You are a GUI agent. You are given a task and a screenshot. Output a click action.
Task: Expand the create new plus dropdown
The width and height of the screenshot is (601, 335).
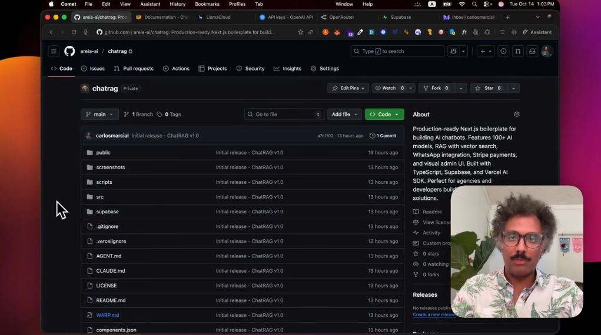[485, 51]
